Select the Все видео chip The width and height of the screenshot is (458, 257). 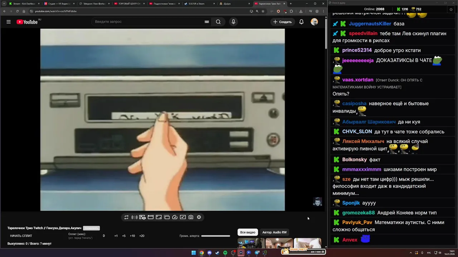tap(248, 232)
